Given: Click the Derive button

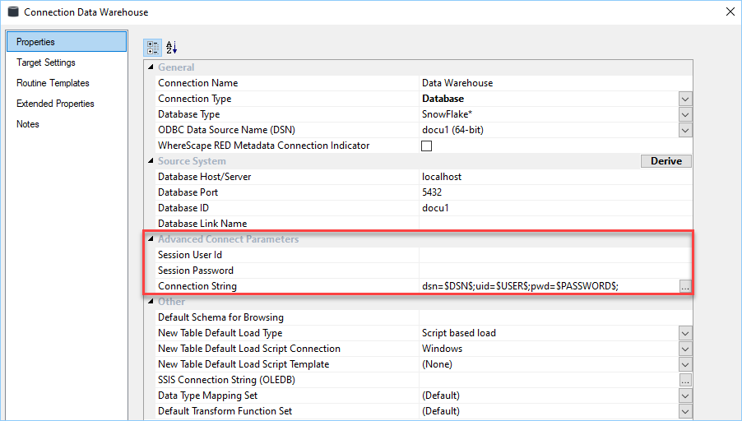Looking at the screenshot, I should click(665, 161).
